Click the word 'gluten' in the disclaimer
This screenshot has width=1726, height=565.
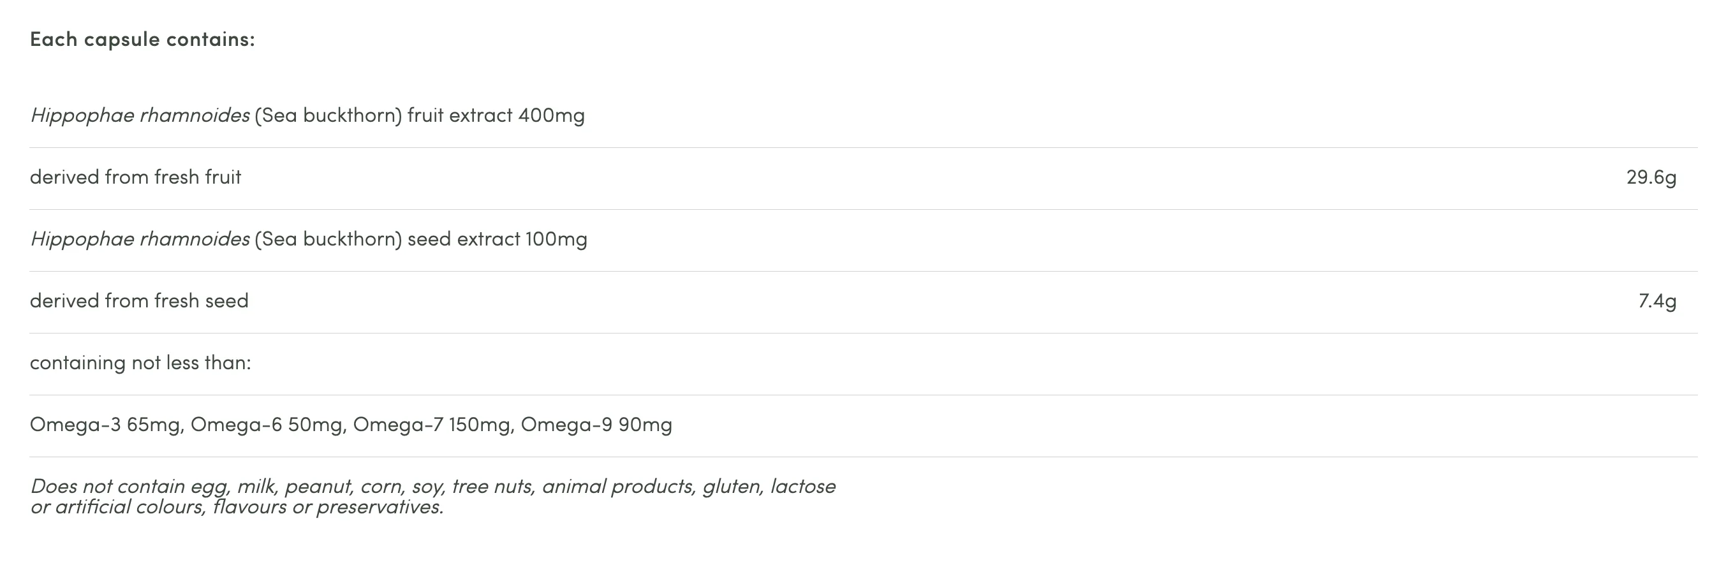(x=733, y=487)
